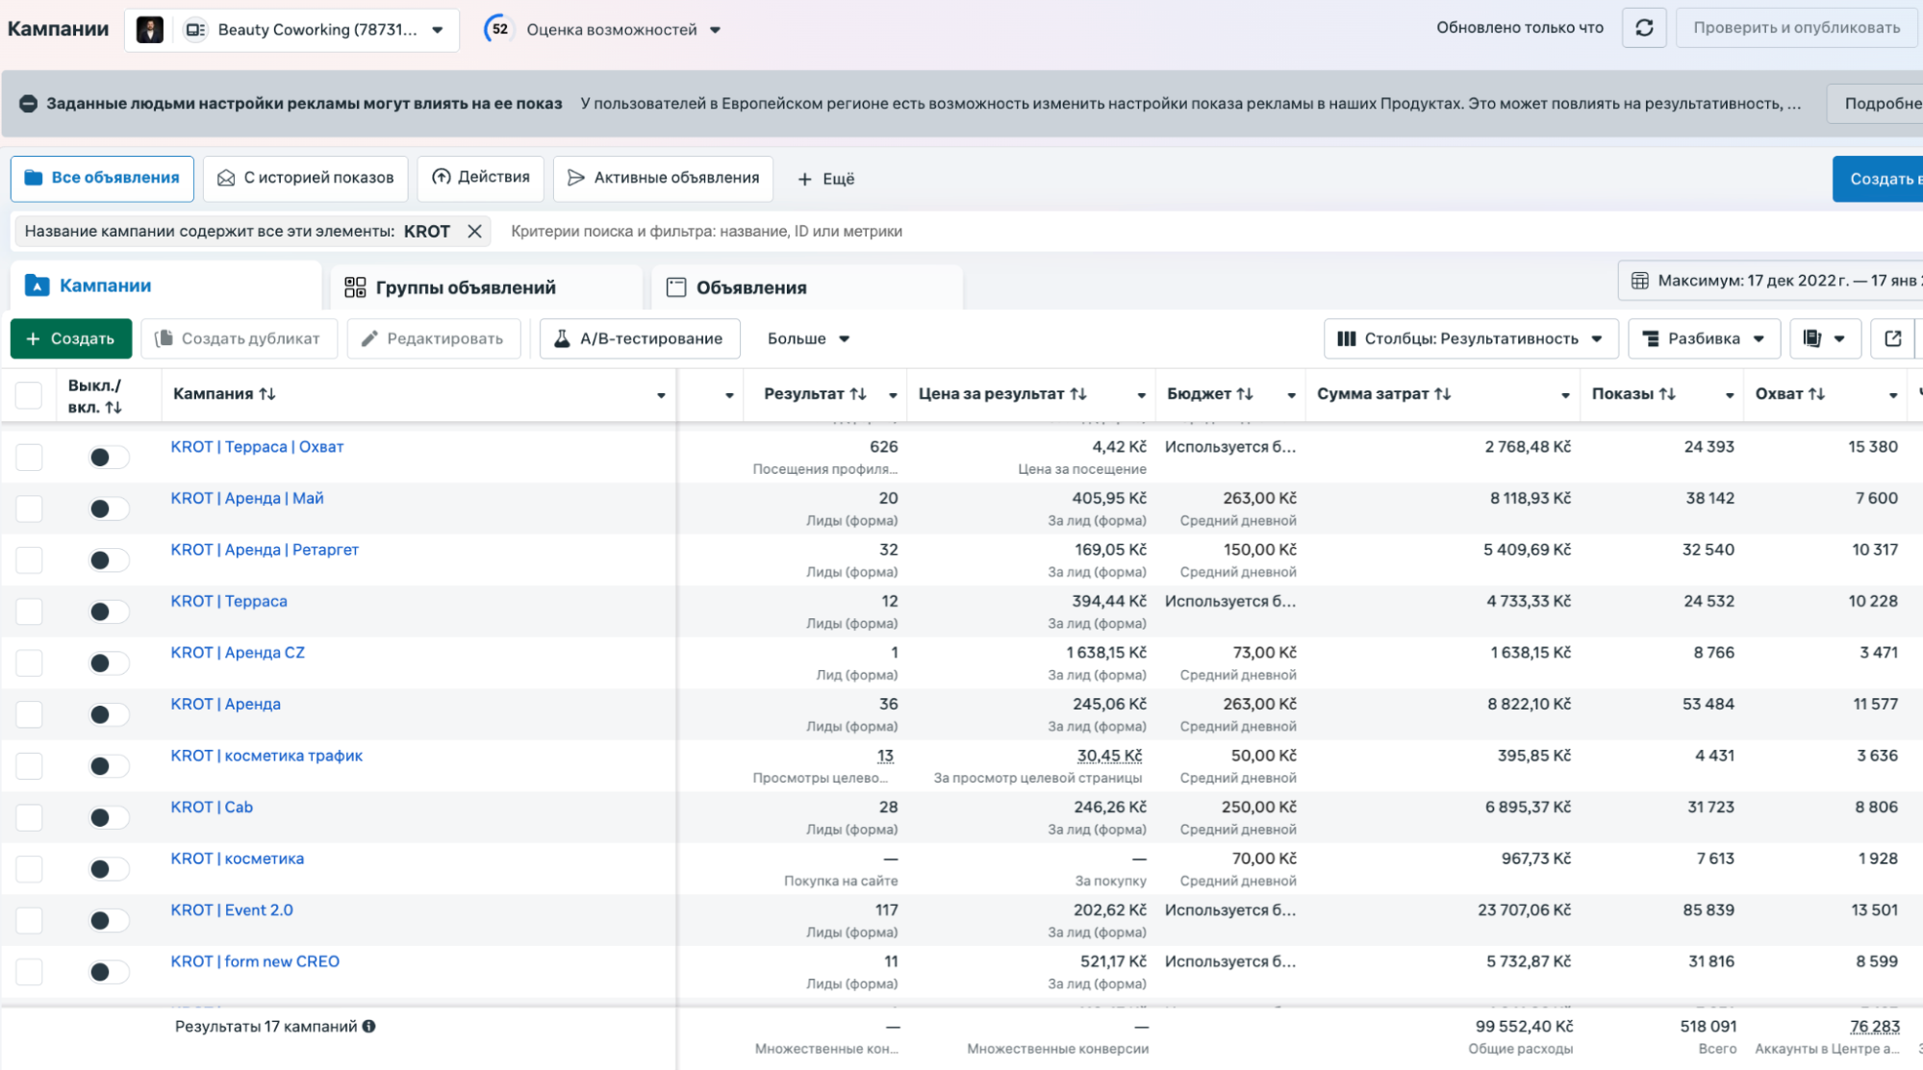
Task: Click the export/share icon in the toolbar
Action: point(1892,338)
